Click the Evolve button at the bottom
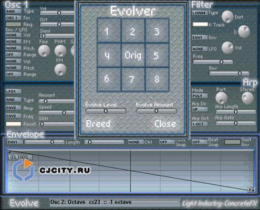 (x=24, y=203)
